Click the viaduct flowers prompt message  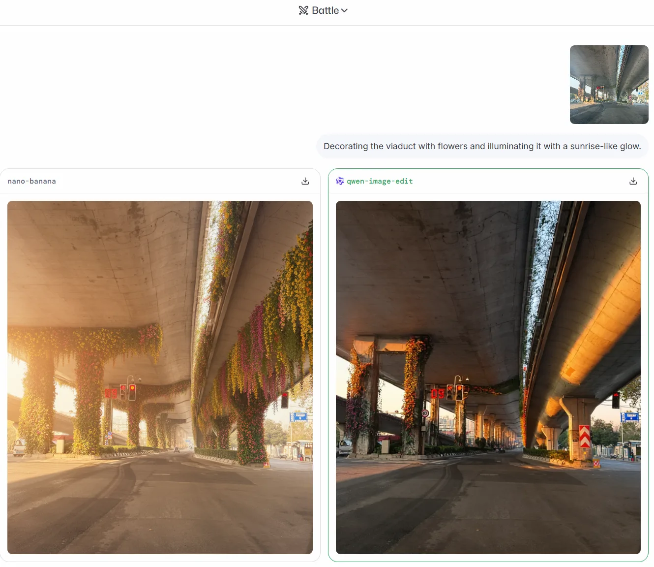(482, 146)
